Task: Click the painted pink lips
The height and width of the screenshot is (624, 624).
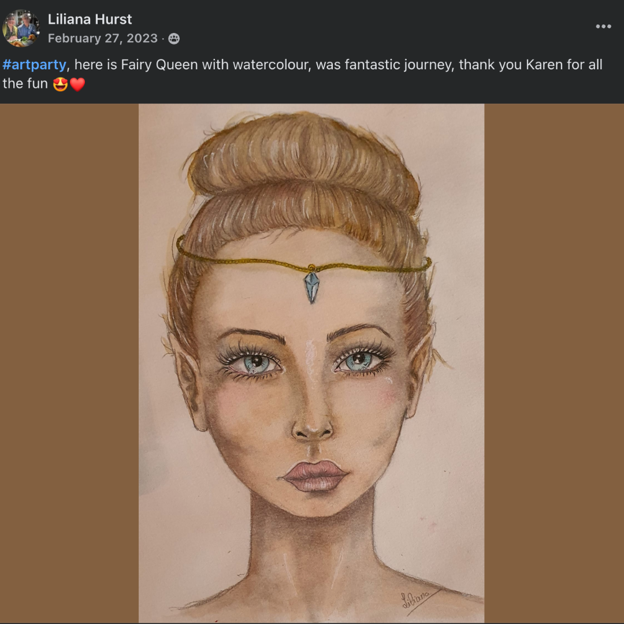Action: [314, 476]
